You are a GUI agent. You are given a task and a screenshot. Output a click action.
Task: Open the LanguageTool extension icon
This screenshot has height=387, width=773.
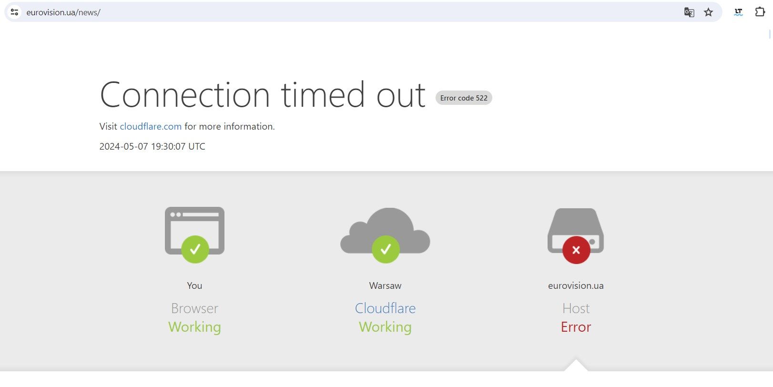738,12
